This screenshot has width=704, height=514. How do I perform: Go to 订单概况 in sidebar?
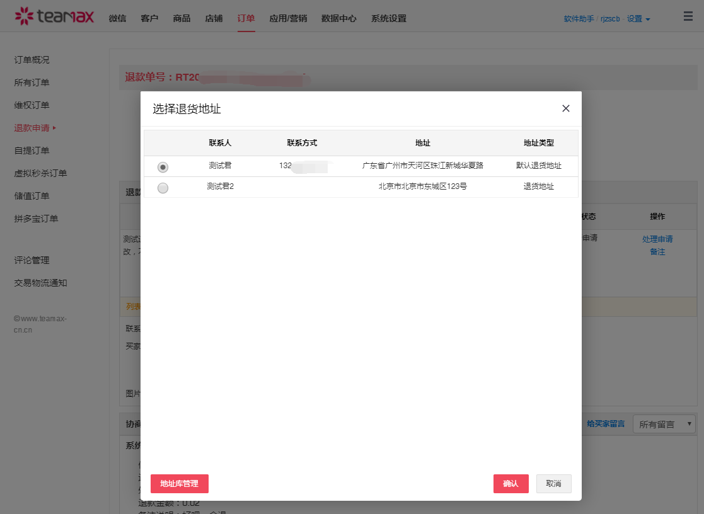pyautogui.click(x=32, y=60)
